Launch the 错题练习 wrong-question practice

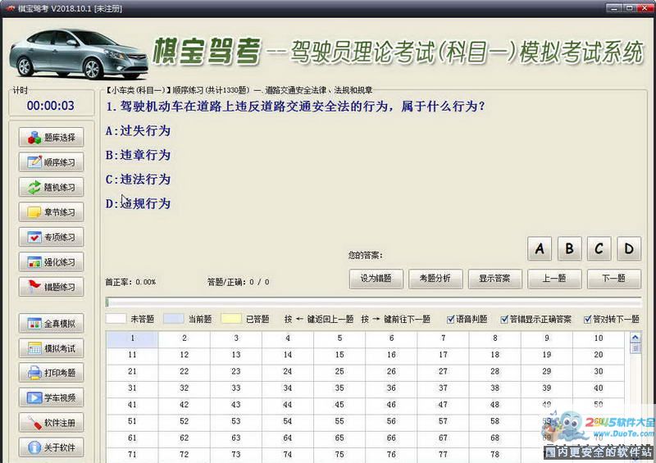click(x=51, y=287)
